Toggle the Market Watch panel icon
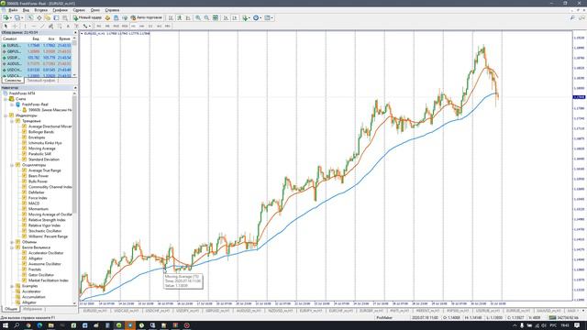This screenshot has height=330, width=587. point(30,17)
